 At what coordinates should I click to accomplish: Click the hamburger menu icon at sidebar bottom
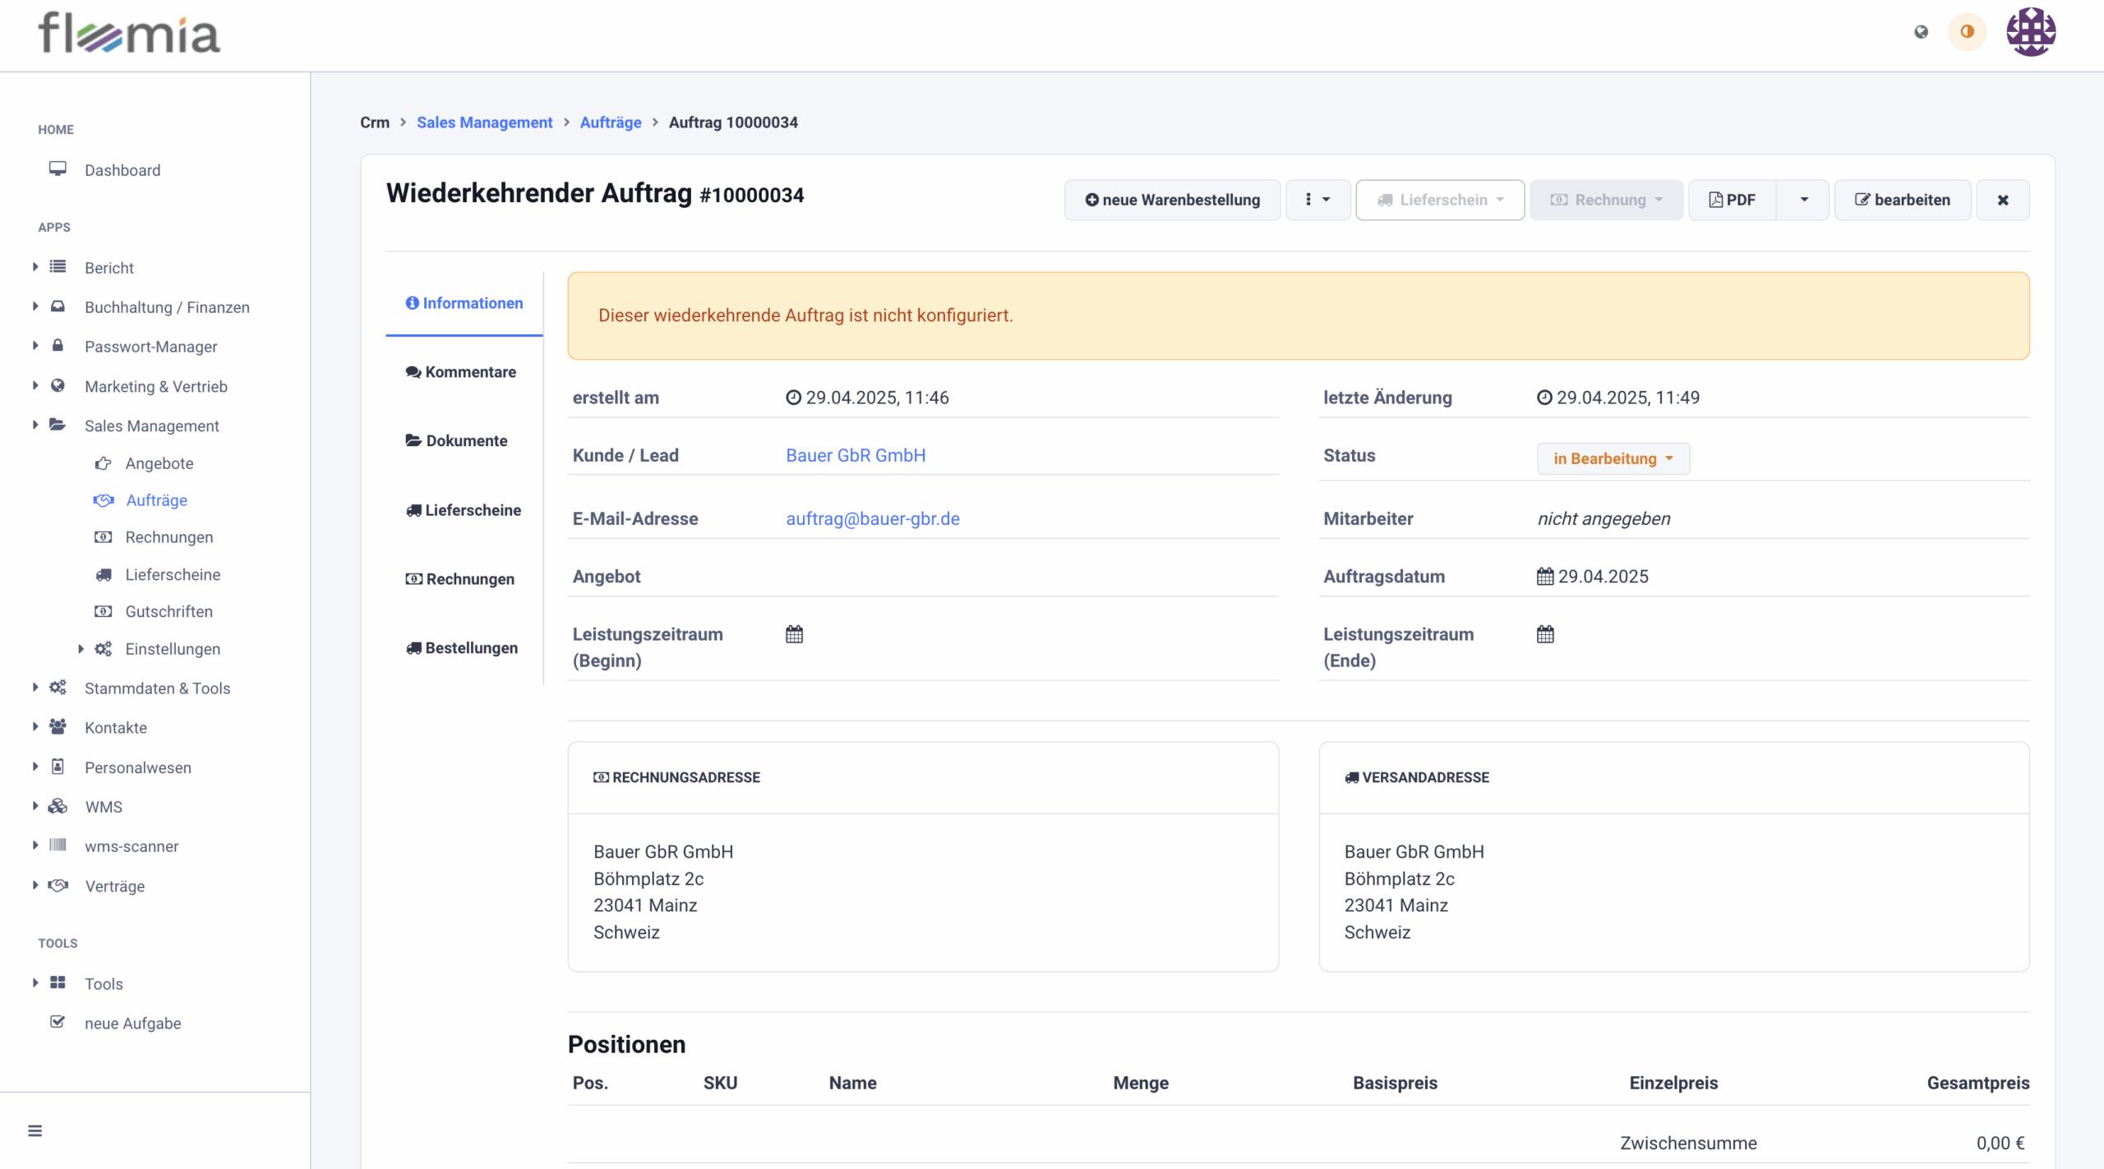(x=35, y=1130)
